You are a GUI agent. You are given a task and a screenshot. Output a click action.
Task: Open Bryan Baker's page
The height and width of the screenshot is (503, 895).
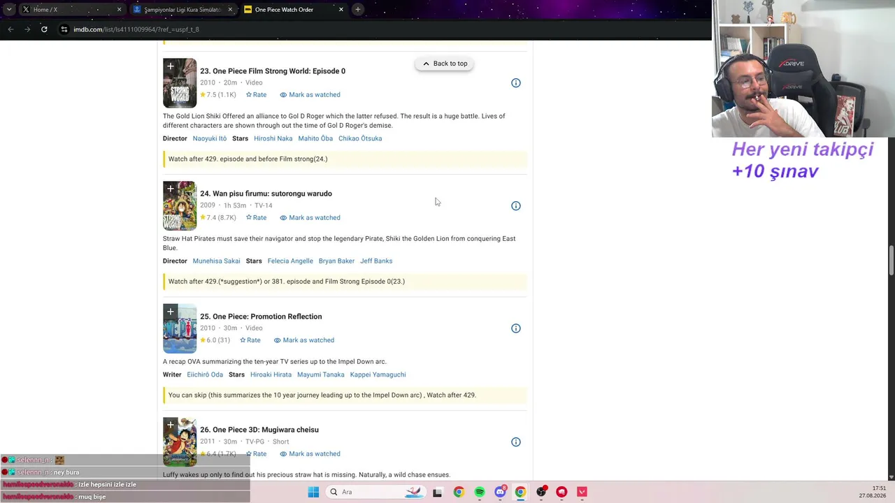point(336,261)
